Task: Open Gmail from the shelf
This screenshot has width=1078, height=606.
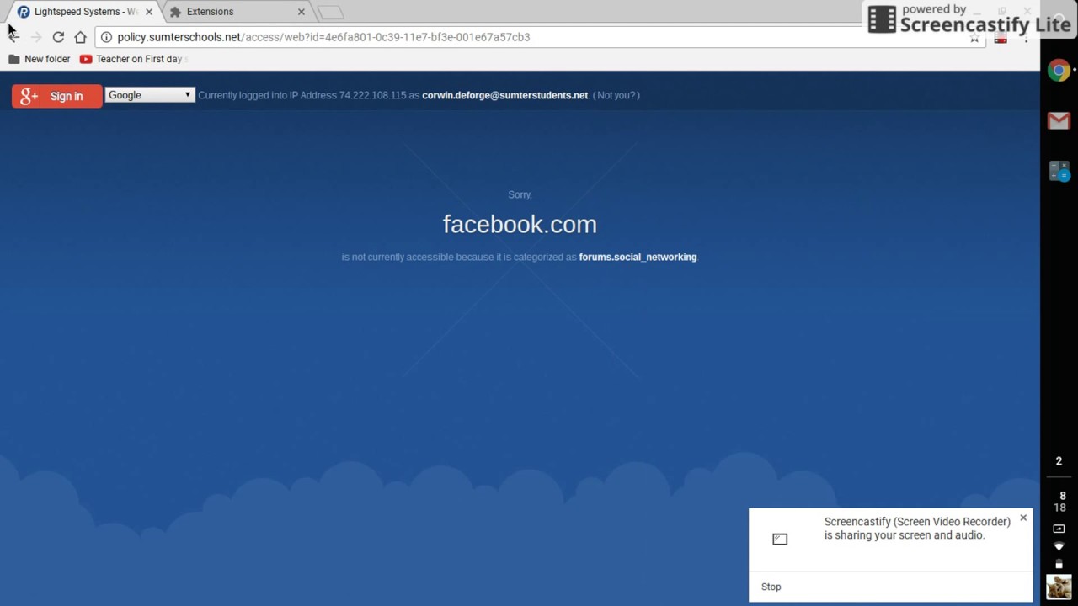Action: pyautogui.click(x=1059, y=121)
